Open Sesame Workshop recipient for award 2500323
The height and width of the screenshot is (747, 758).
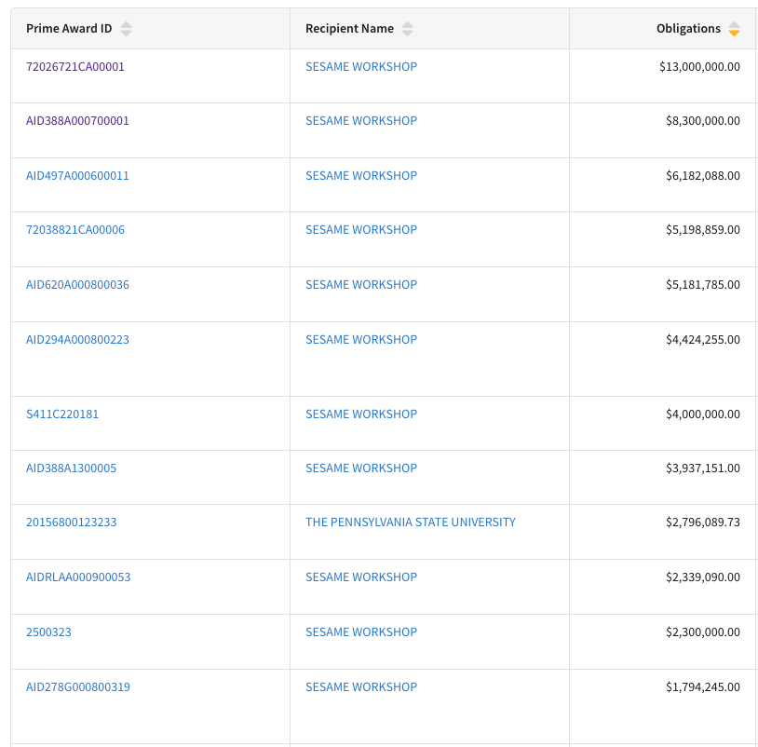pos(361,632)
